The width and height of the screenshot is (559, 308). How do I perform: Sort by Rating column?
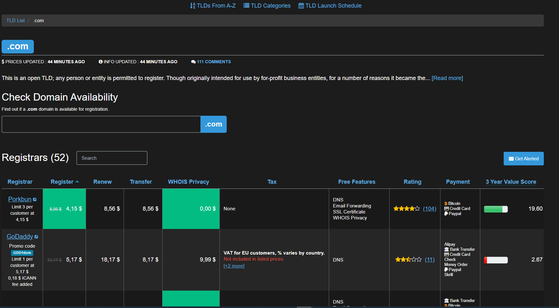412,182
